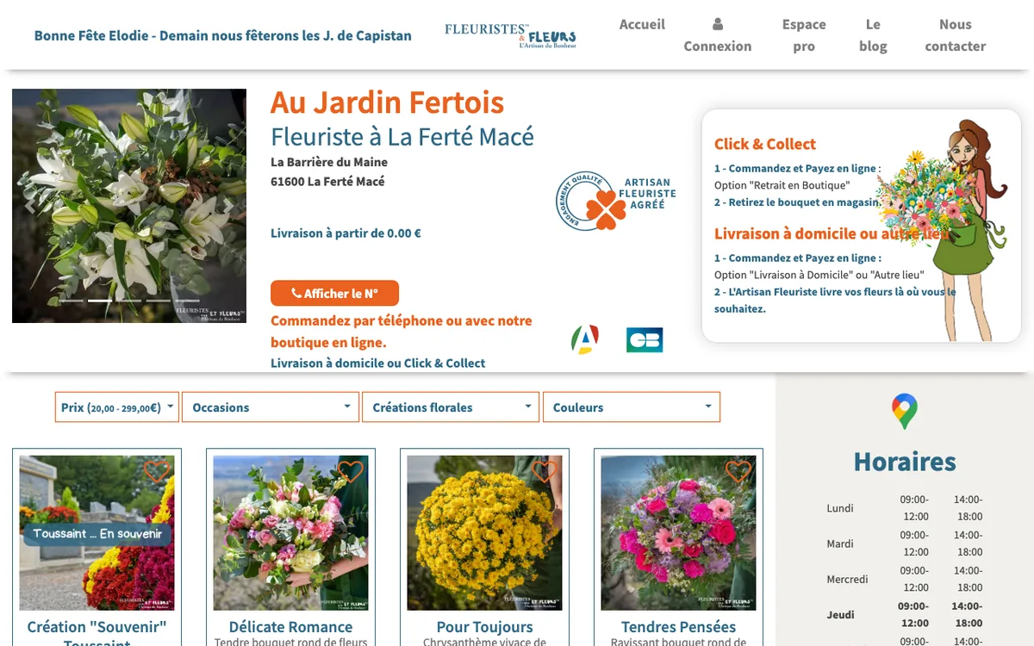
Task: Click the phone icon in Afficher le N°
Action: pyautogui.click(x=296, y=294)
